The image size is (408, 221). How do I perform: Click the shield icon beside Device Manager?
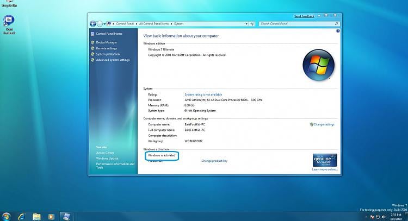pos(92,42)
